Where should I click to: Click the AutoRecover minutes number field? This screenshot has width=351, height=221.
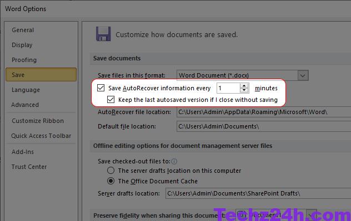coord(228,88)
